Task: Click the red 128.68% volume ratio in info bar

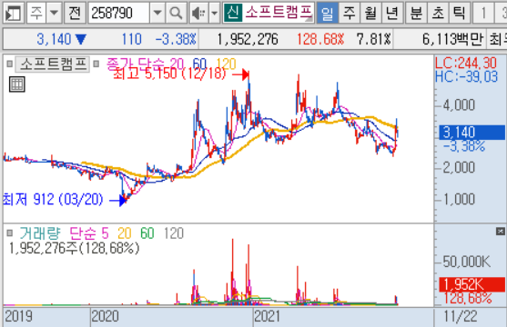Action: 320,39
